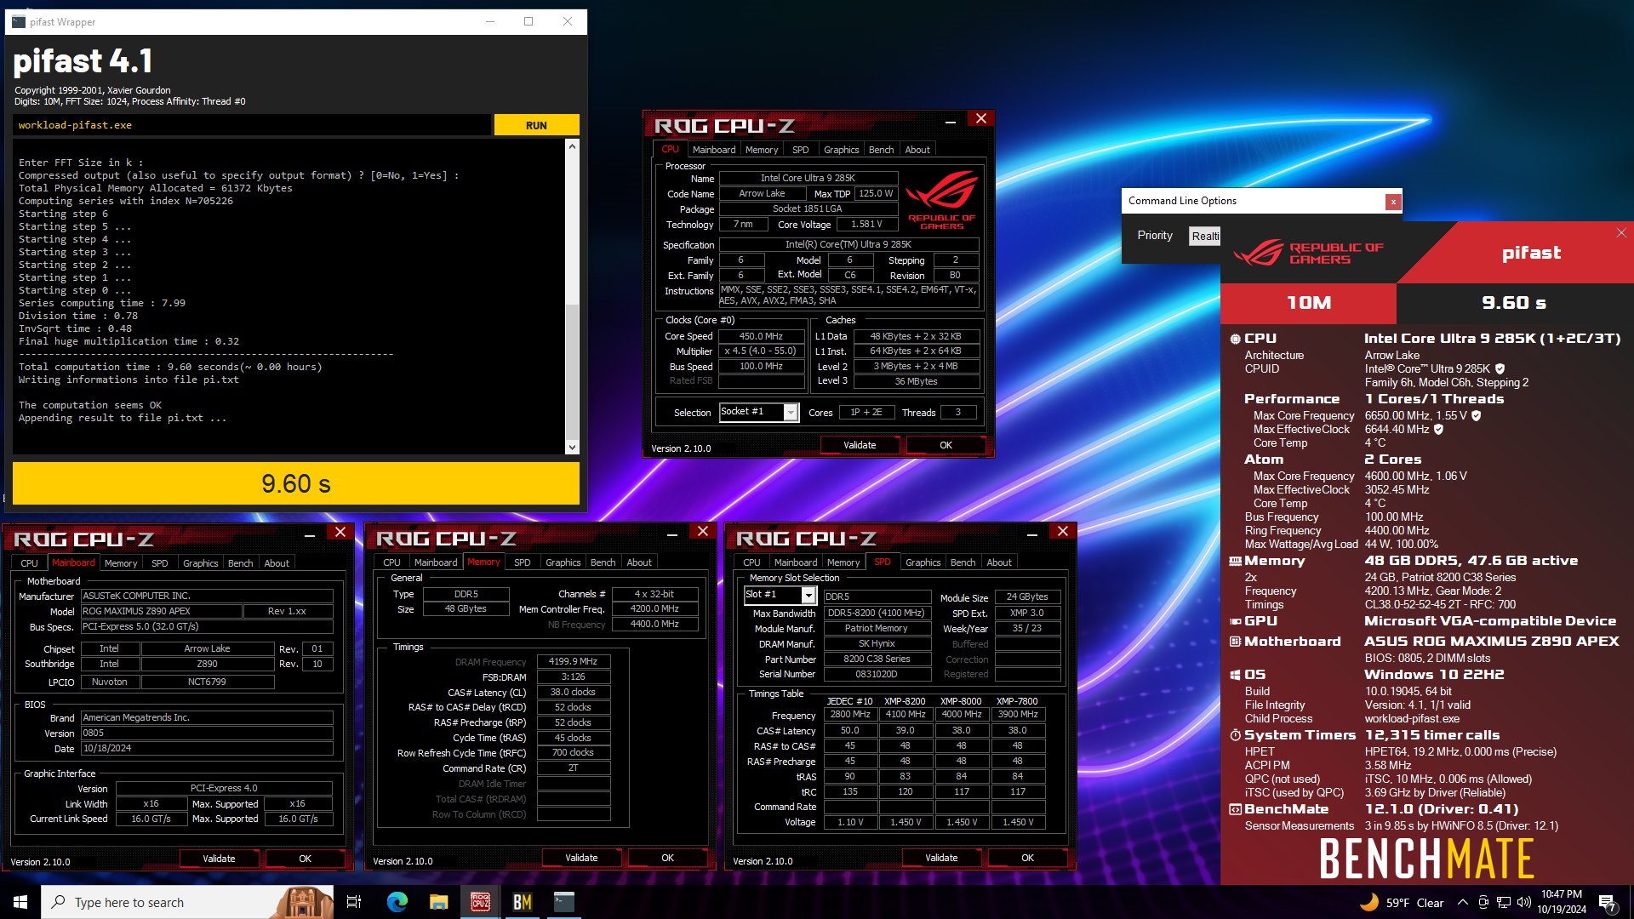The width and height of the screenshot is (1634, 919).
Task: Switch to Mainboard tab in CPU window
Action: (x=713, y=150)
